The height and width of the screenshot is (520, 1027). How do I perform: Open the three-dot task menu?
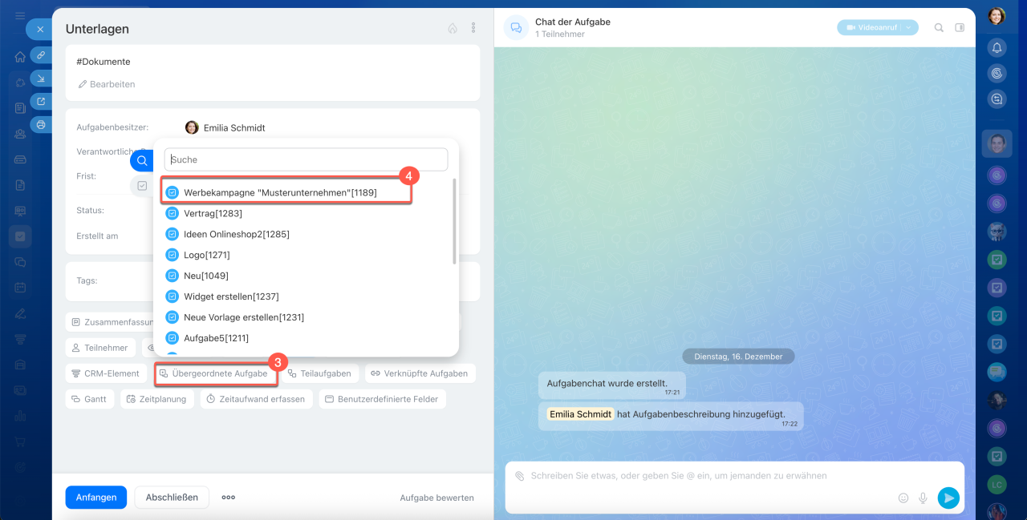pyautogui.click(x=473, y=28)
